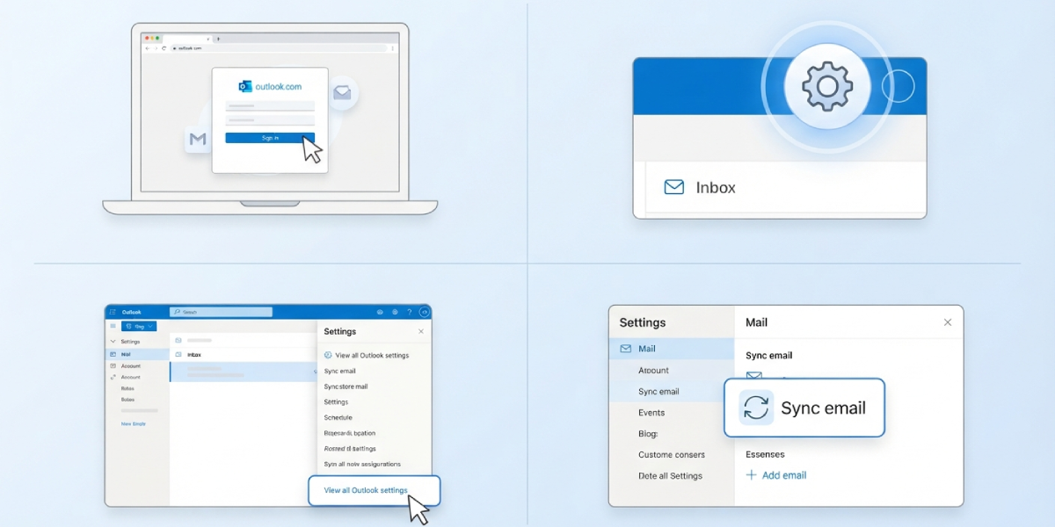Click the header icon left of small gear
1055x527 pixels.
point(380,312)
